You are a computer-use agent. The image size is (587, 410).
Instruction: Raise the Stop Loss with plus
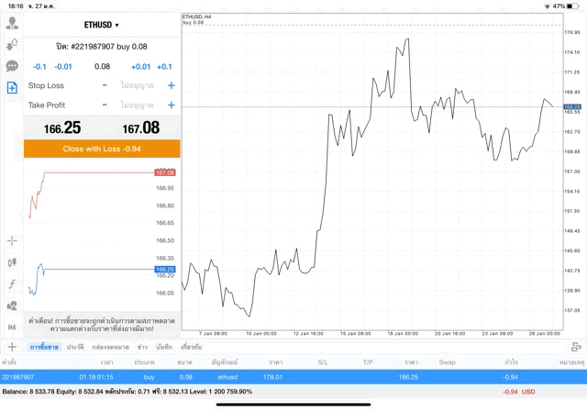click(172, 85)
